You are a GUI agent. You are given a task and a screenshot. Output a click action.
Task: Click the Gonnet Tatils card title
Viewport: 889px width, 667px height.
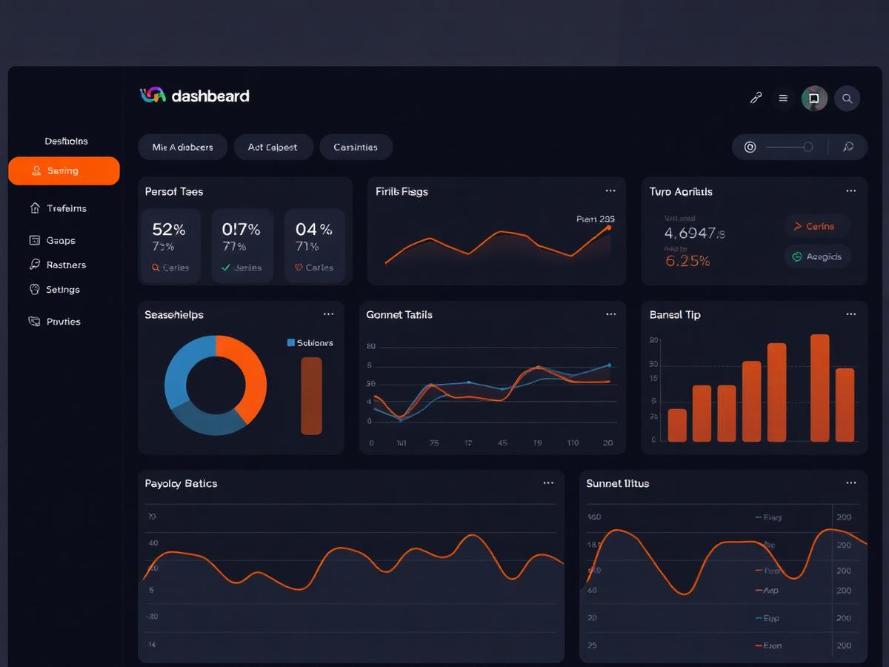[399, 314]
